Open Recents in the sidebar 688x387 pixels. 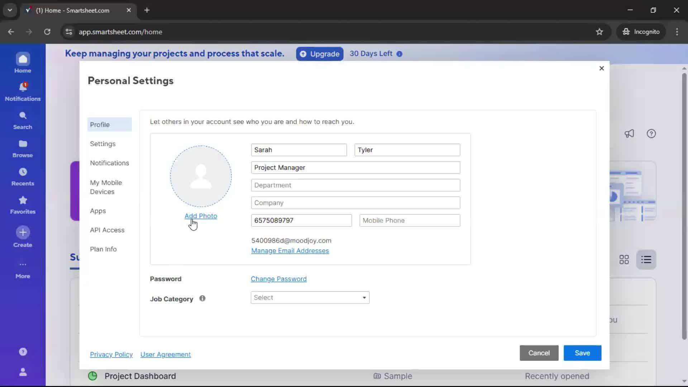click(x=23, y=176)
